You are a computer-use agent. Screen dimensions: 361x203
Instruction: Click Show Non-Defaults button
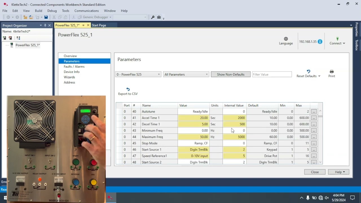point(231,74)
